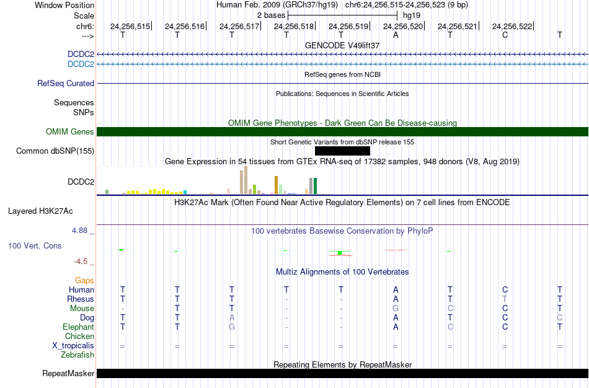Screen dimensions: 589x388
Task: Select the dark green OMIM Genes bar
Action: pos(342,132)
